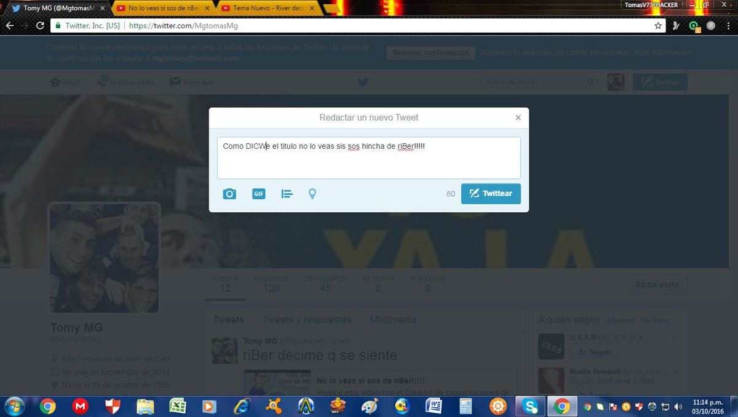This screenshot has height=417, width=738.
Task: Open the red M mail app in taskbar
Action: point(80,406)
